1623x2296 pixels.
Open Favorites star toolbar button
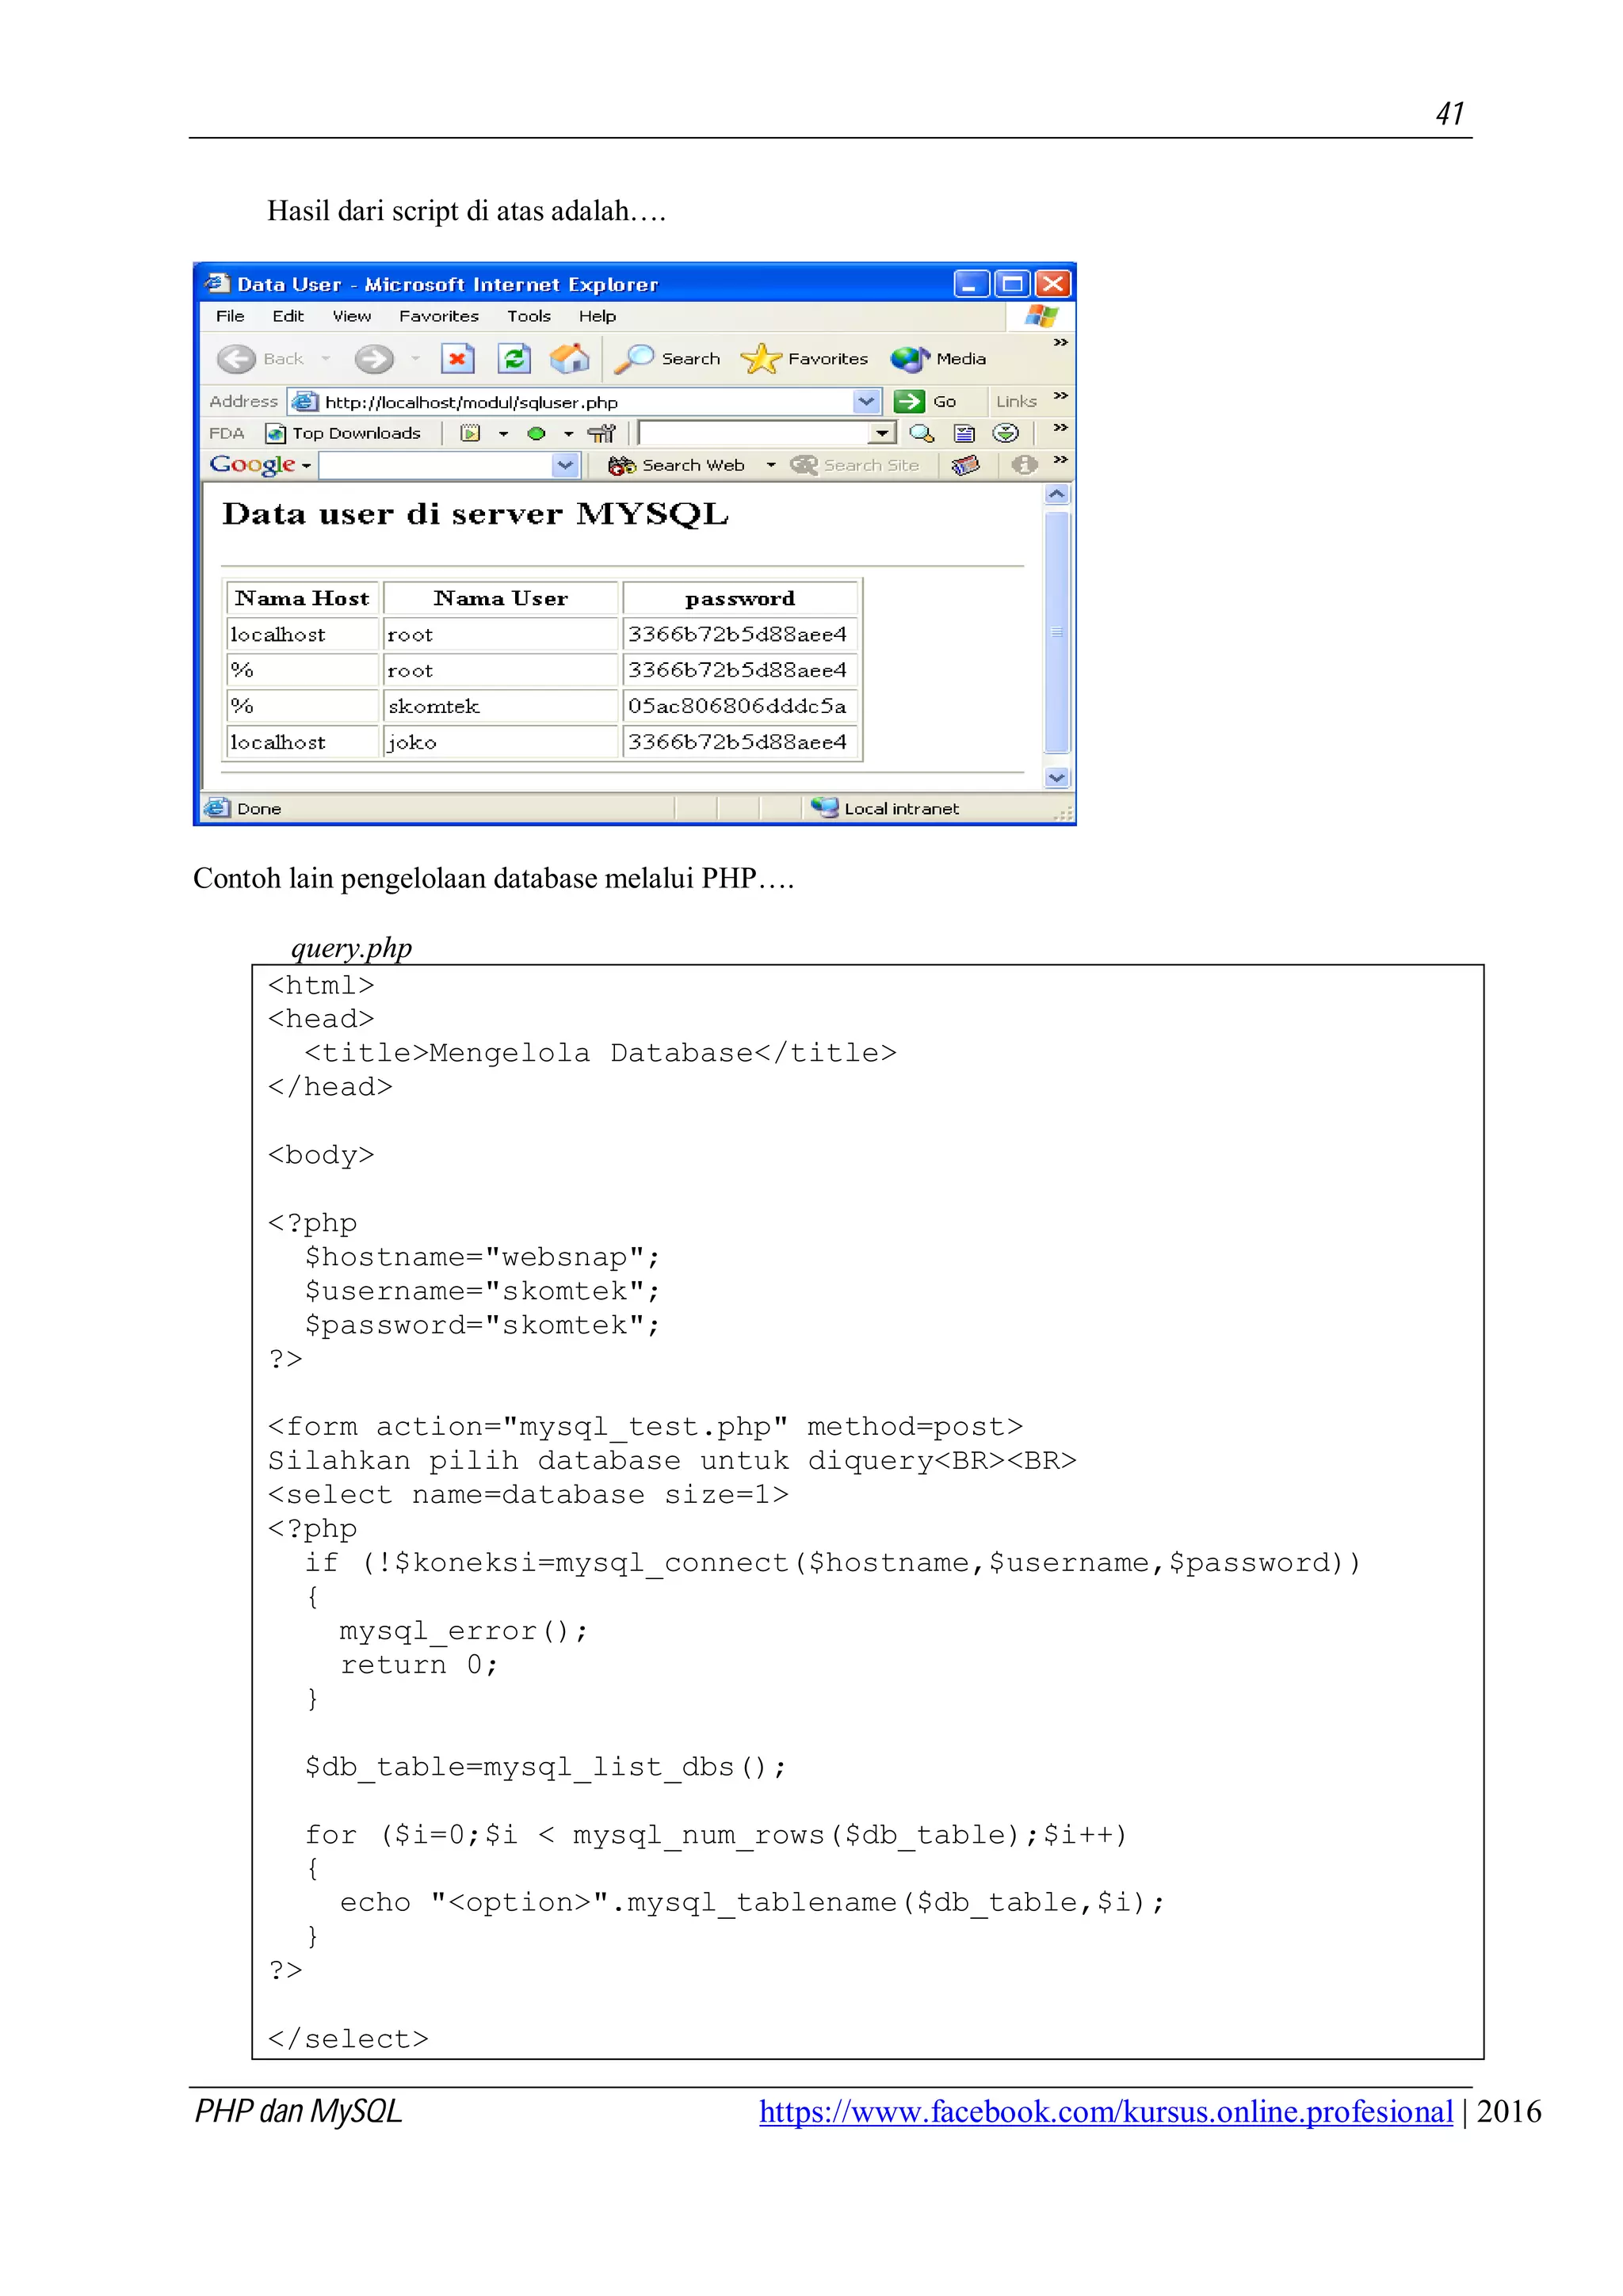pos(804,359)
